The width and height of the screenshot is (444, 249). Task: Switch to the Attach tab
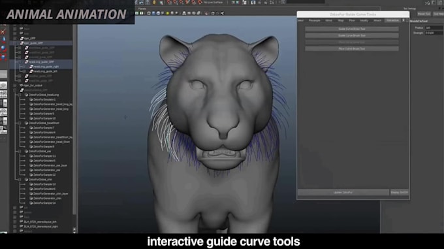[377, 20]
